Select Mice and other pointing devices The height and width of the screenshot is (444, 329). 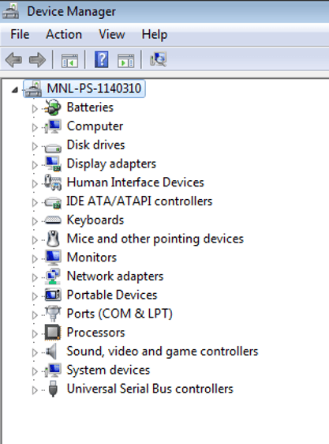click(x=155, y=239)
